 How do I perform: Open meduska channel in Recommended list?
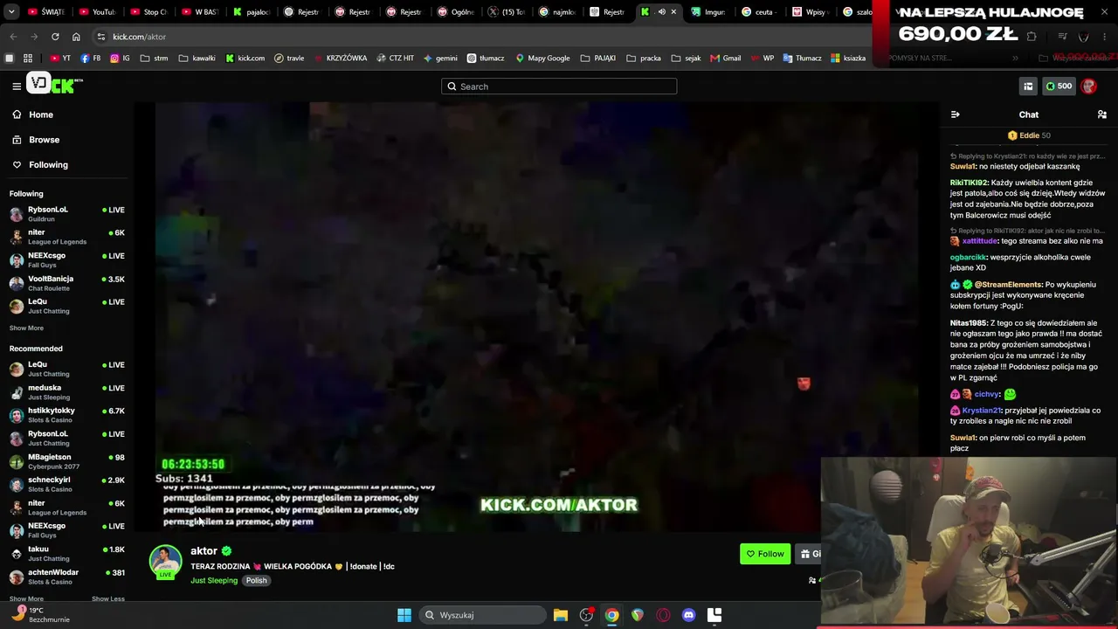(x=66, y=392)
